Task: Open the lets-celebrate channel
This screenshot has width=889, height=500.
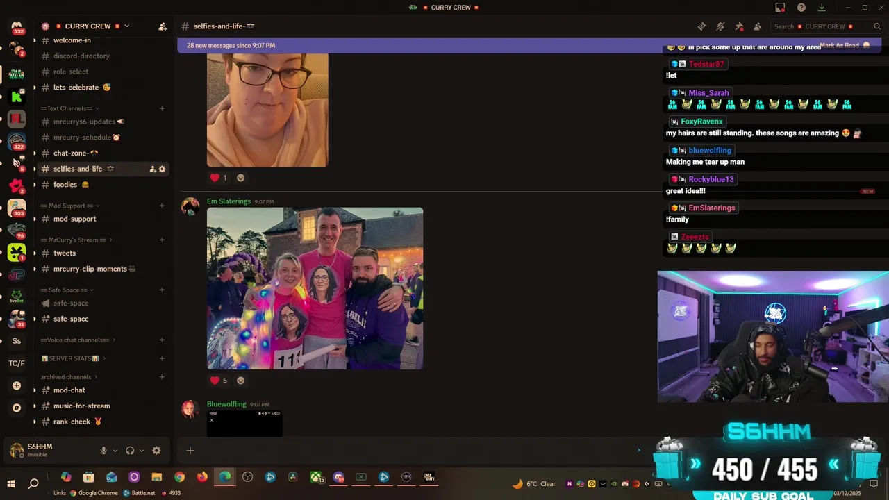Action: pos(82,87)
